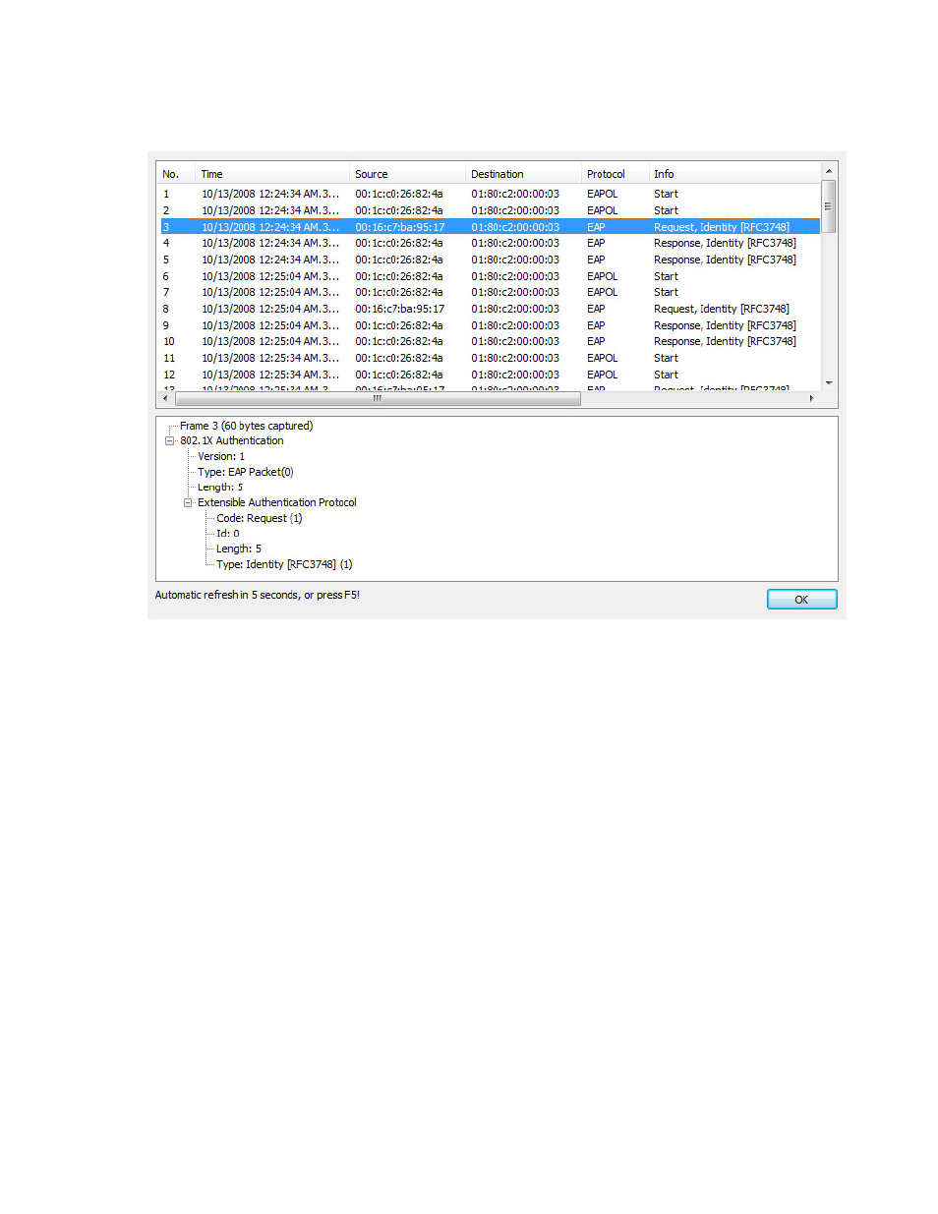Click Response, Identity info in row 4
The image size is (938, 1214).
725,244
